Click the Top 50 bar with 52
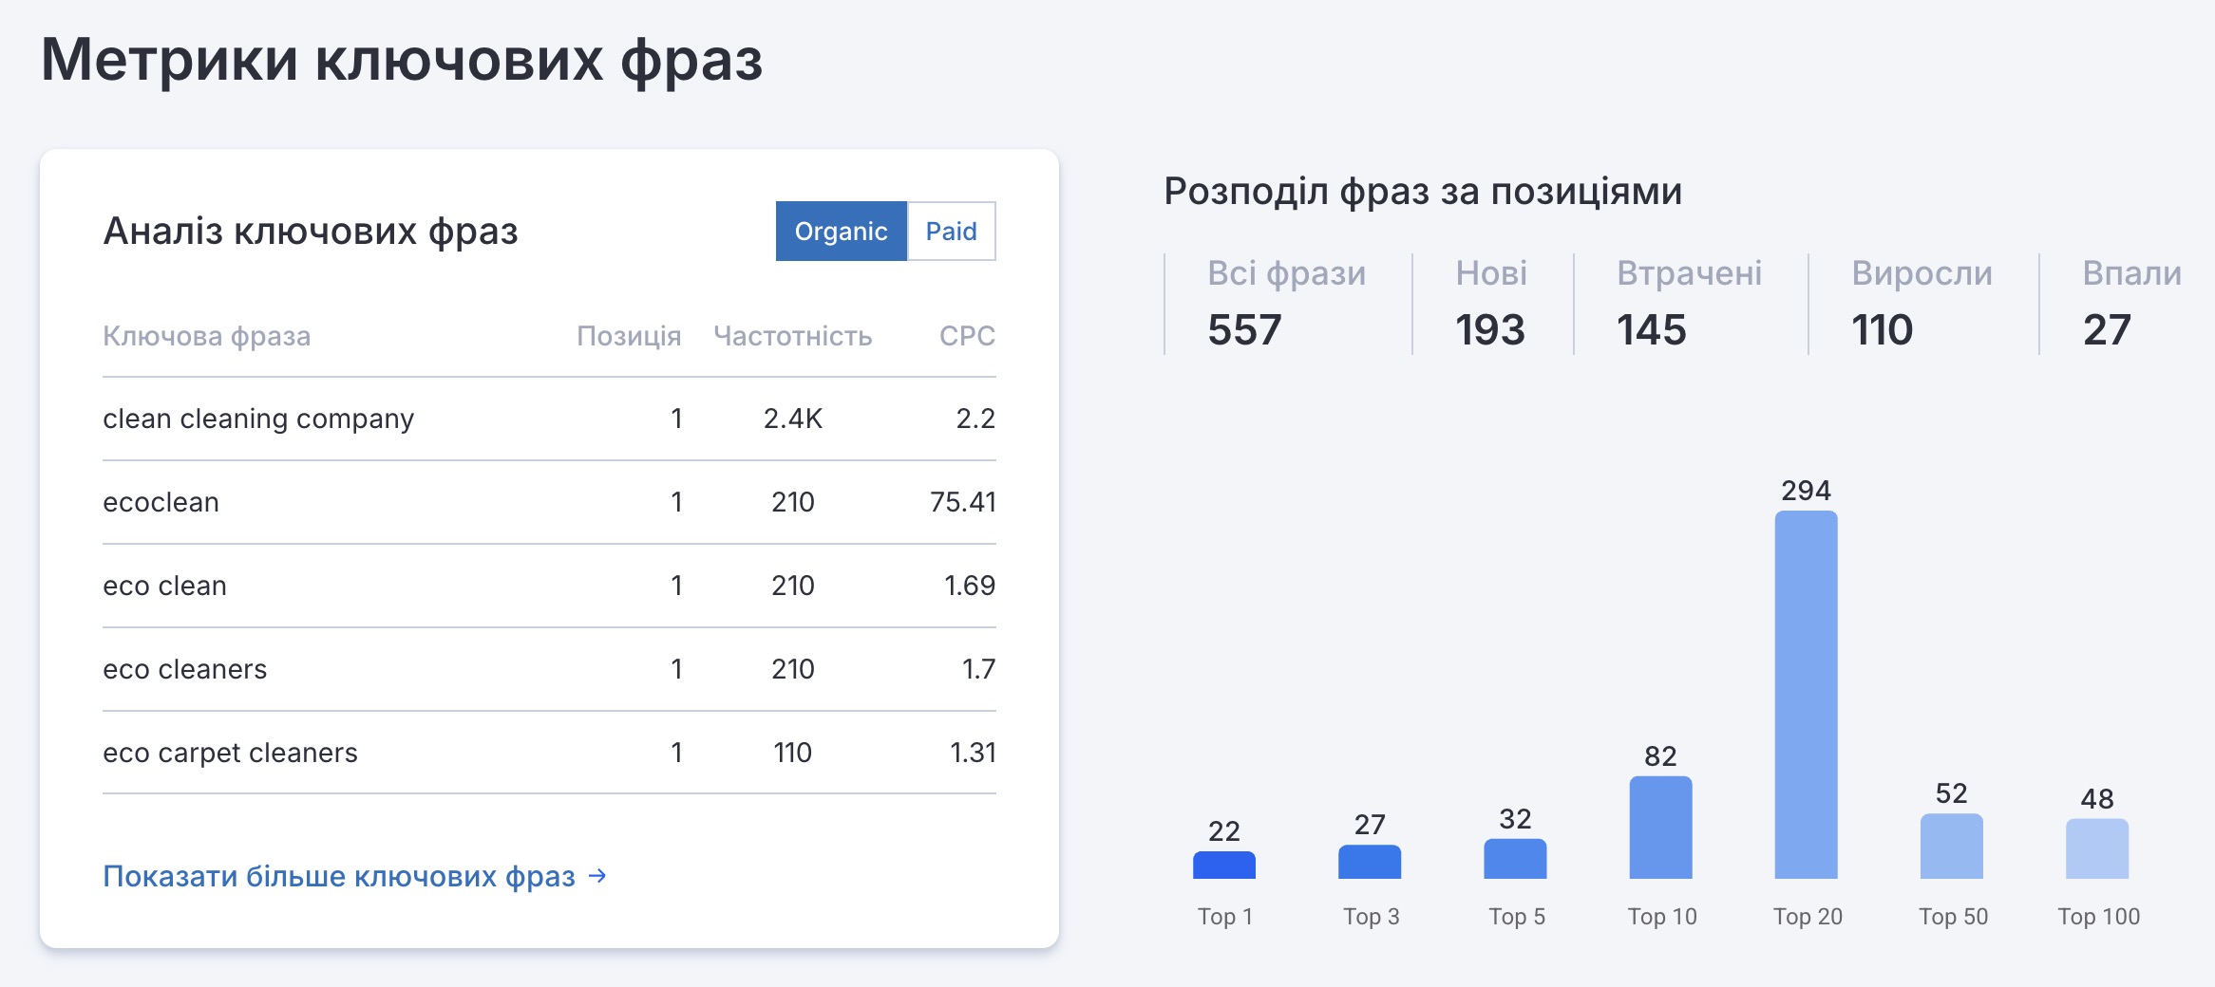This screenshot has width=2215, height=987. (x=1951, y=846)
